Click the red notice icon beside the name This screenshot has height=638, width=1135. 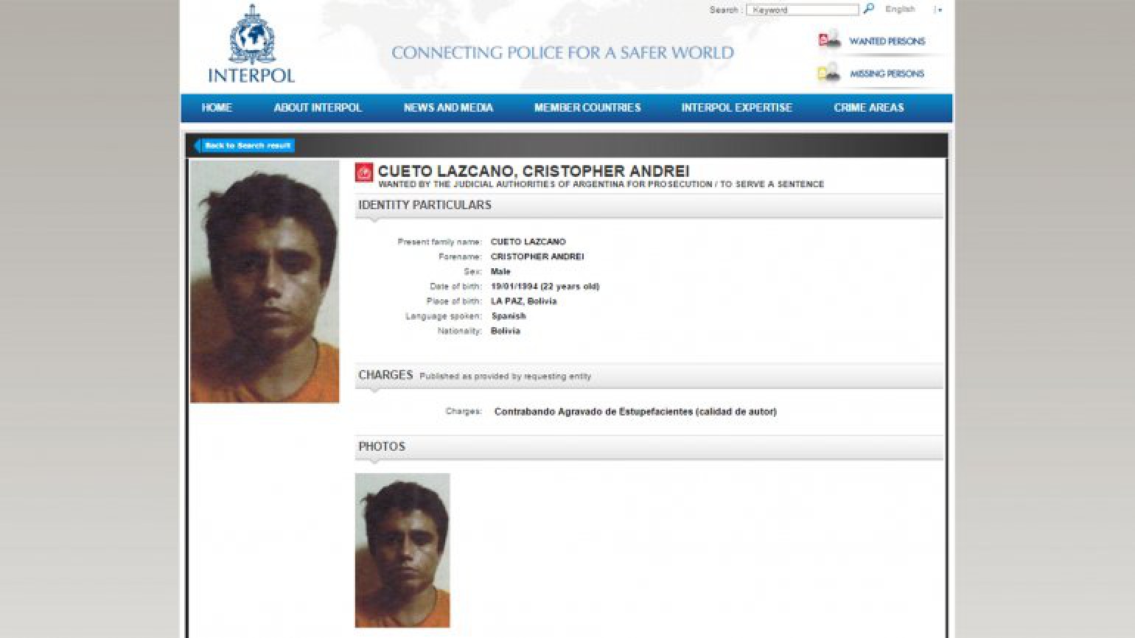pos(364,172)
